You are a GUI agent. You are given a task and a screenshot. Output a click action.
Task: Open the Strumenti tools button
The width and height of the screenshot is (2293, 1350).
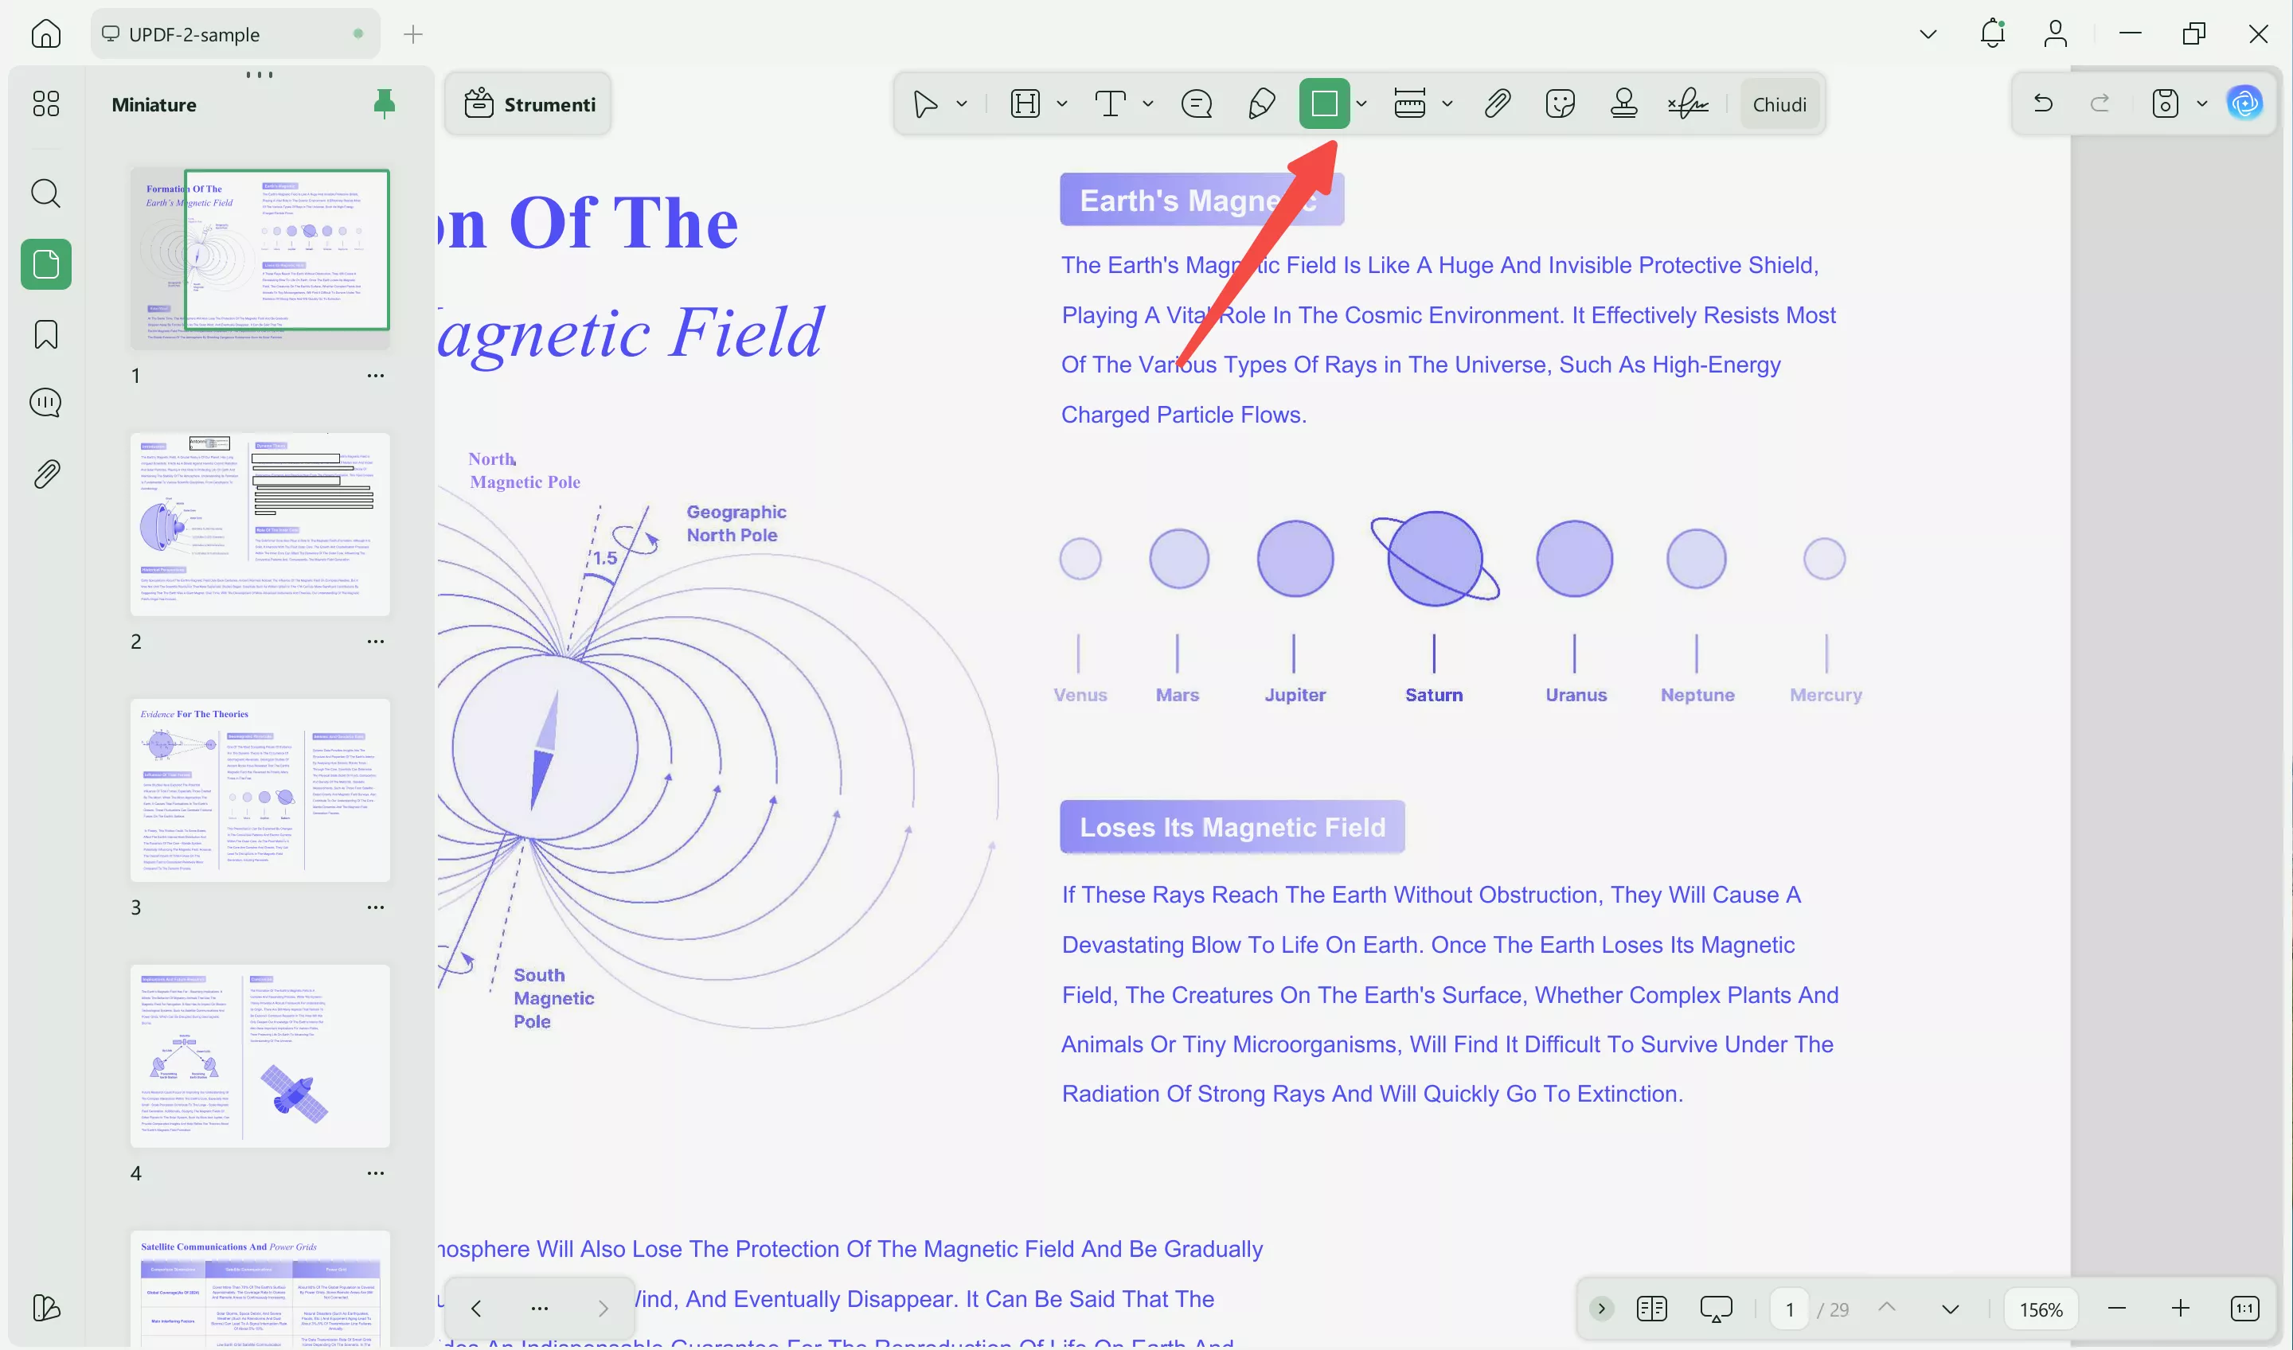click(529, 103)
